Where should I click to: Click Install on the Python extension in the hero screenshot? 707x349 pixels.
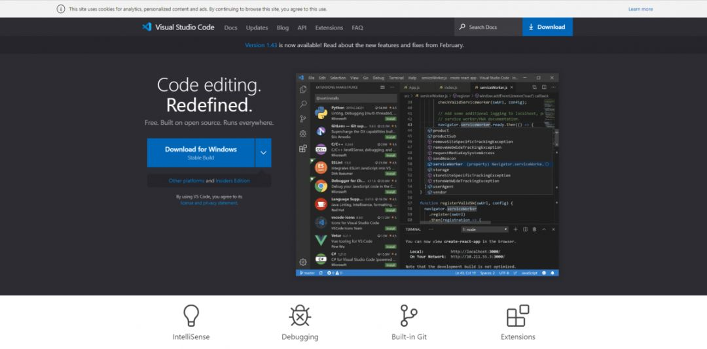pyautogui.click(x=390, y=119)
